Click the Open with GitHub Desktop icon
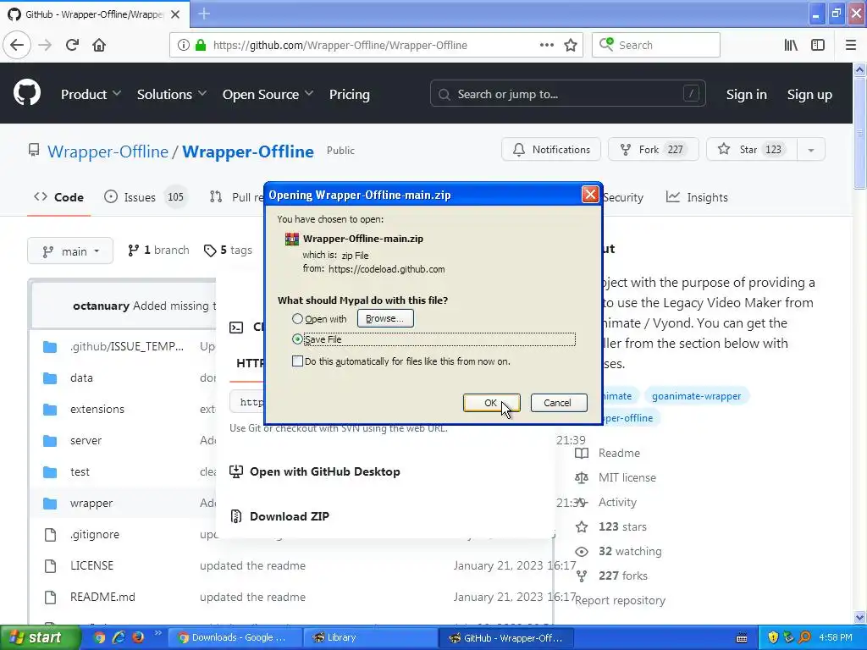 click(x=236, y=471)
